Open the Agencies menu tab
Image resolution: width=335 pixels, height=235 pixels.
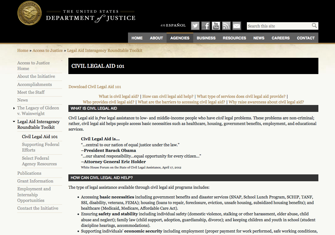click(180, 38)
